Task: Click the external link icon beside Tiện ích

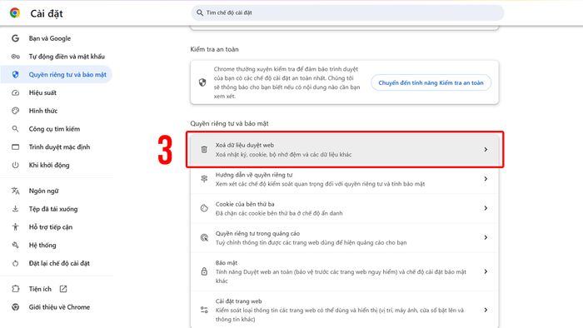Action: coord(63,289)
